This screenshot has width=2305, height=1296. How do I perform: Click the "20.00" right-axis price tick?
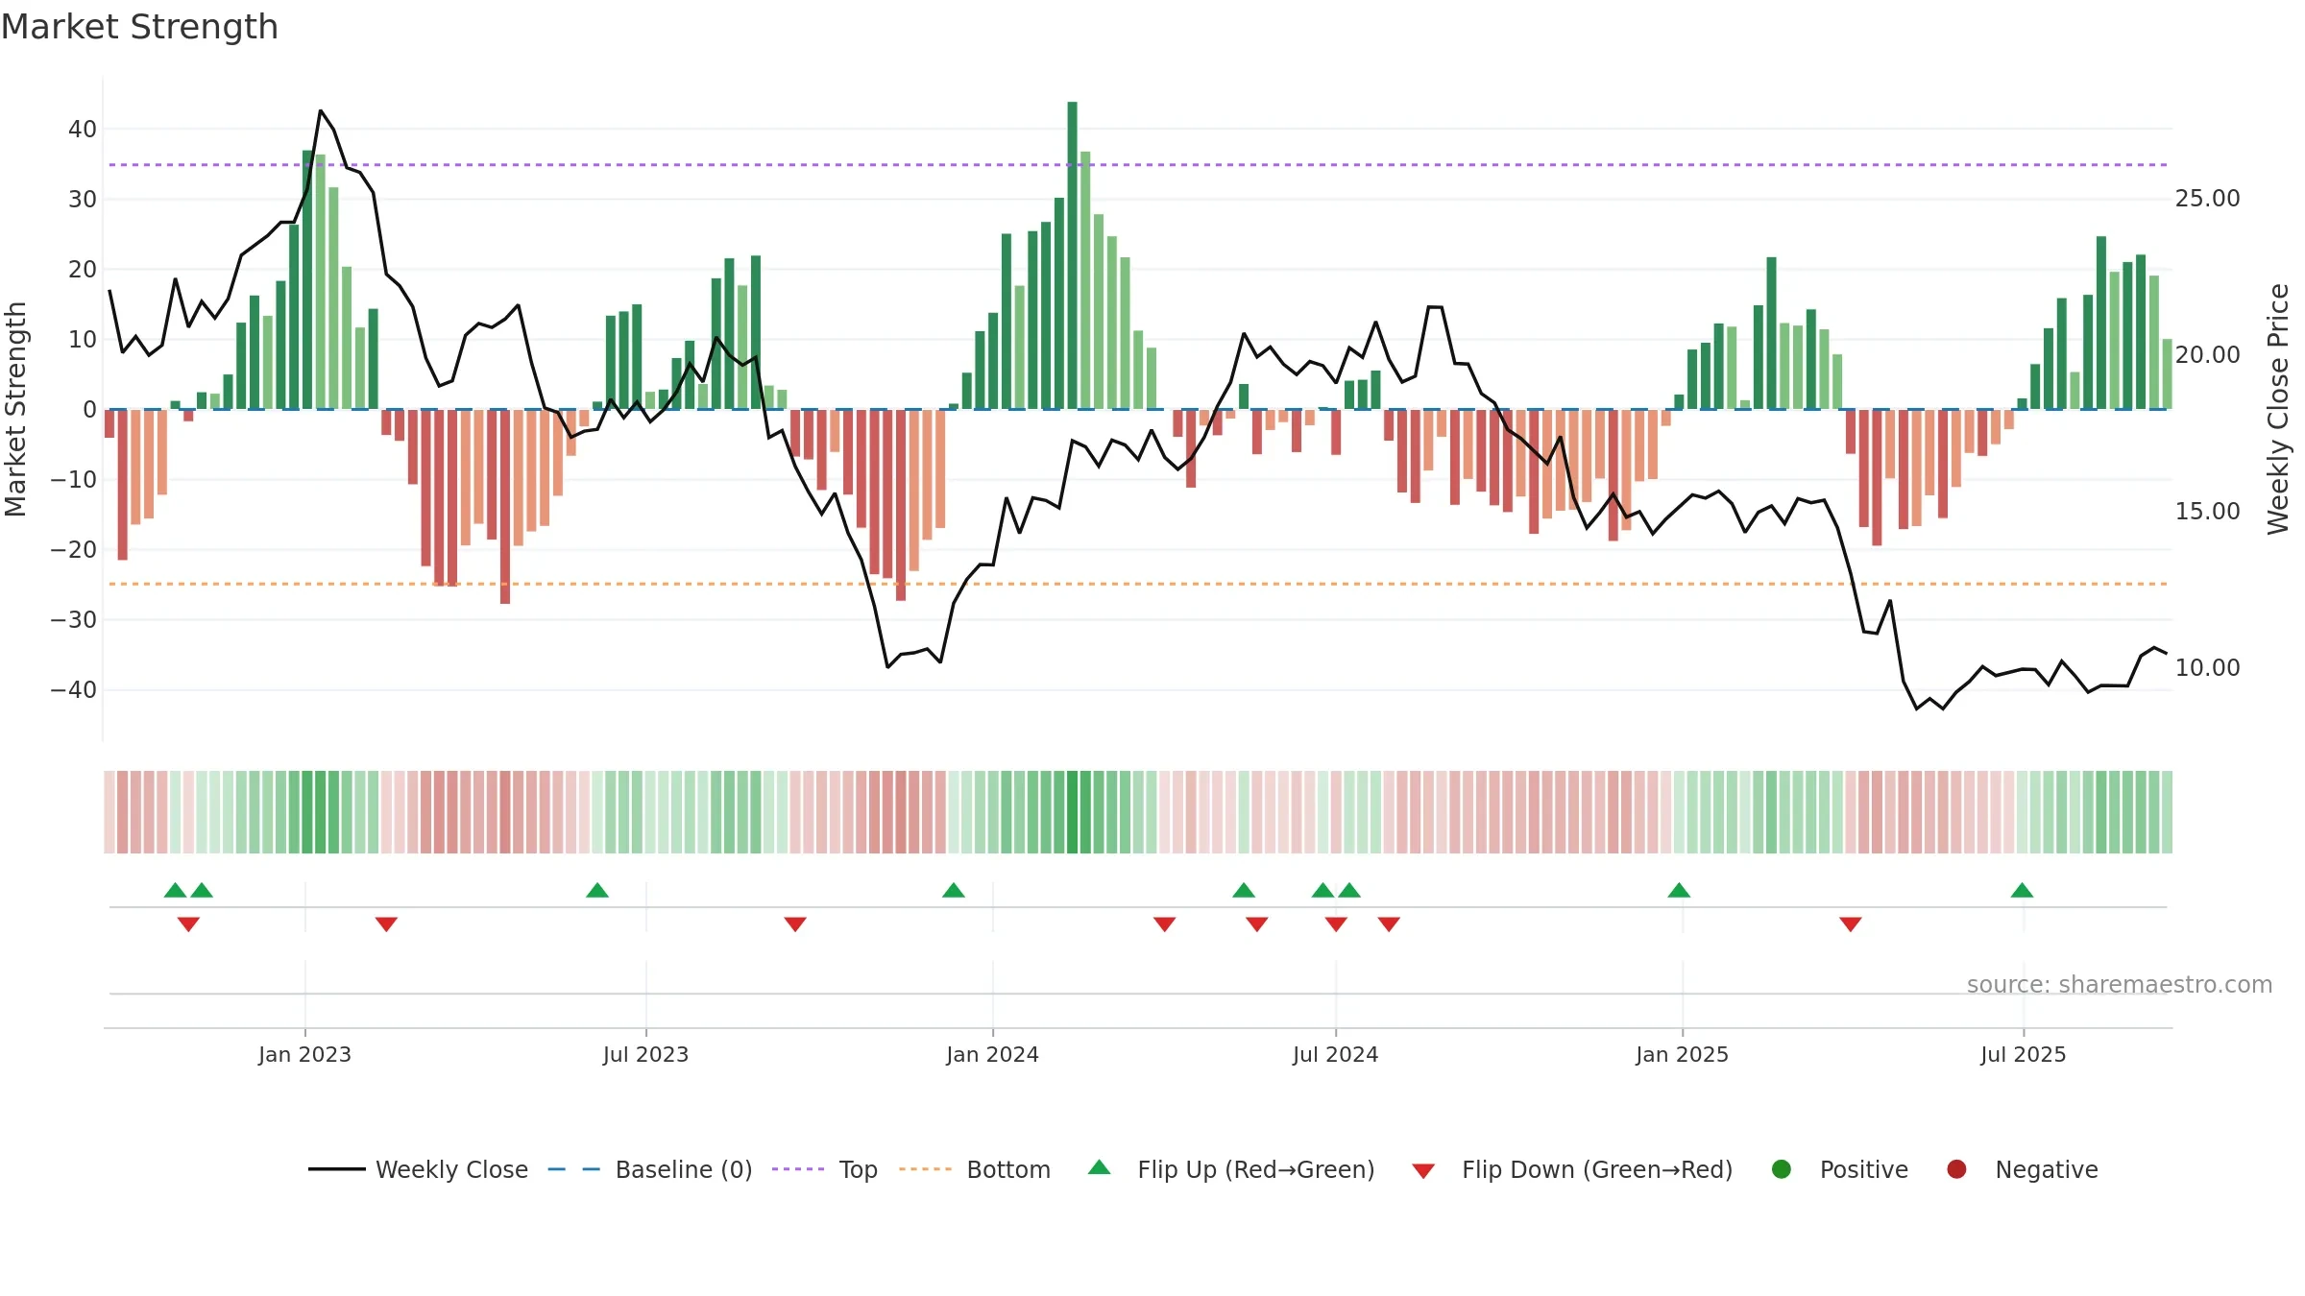[2207, 355]
